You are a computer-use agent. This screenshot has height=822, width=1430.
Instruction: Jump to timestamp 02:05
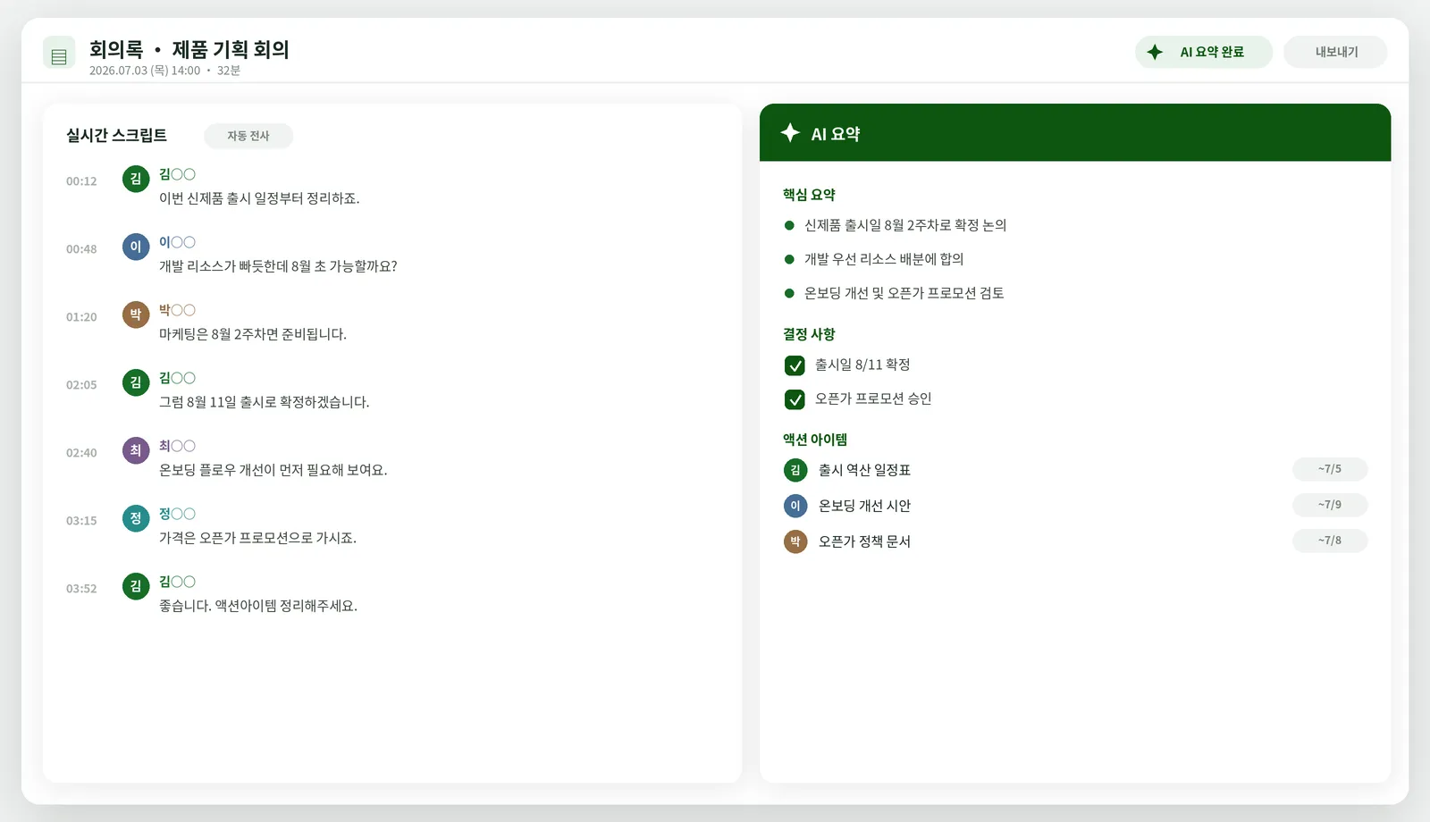tap(81, 385)
